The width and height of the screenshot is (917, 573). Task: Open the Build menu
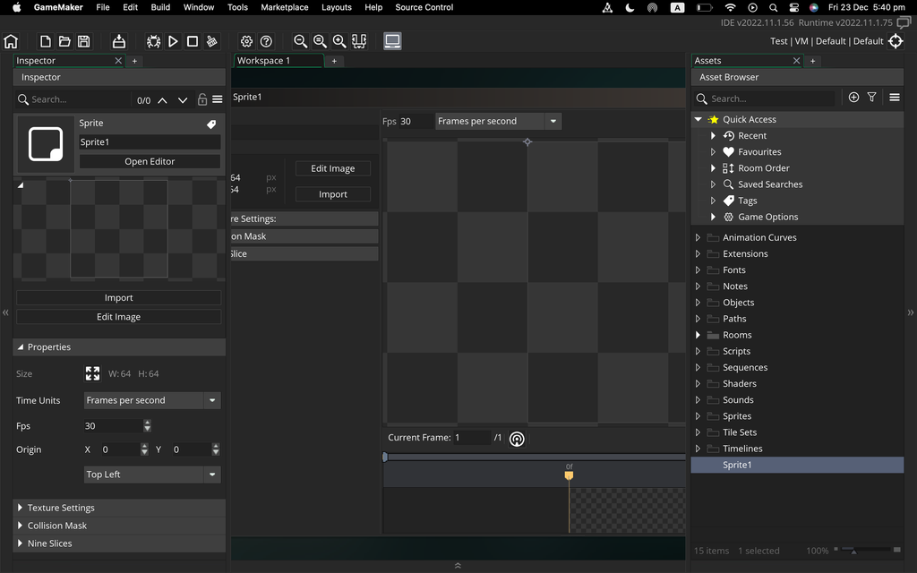point(160,7)
